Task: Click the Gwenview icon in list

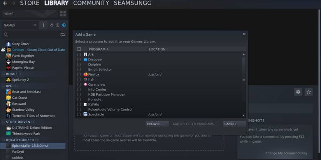Action: coord(85,84)
